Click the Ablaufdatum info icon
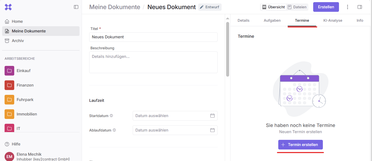 114,130
